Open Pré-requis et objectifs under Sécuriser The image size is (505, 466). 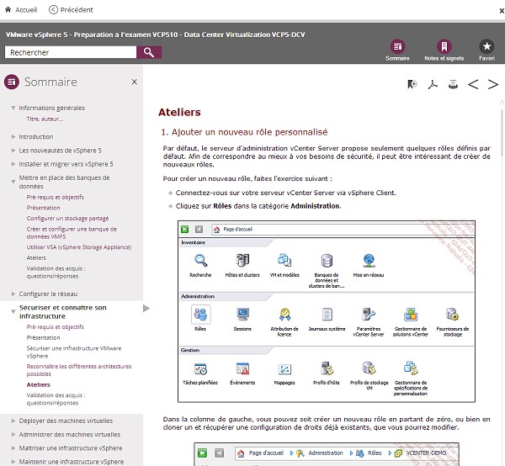click(55, 327)
